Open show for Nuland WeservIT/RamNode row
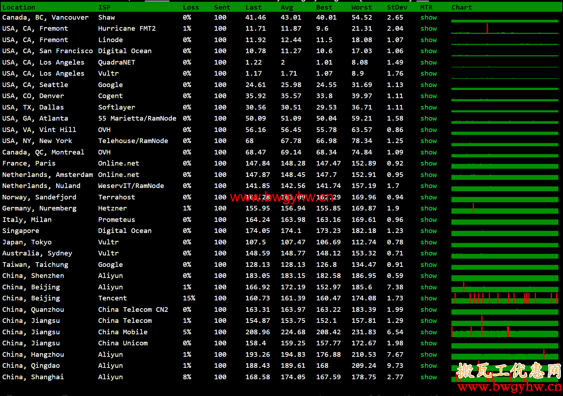 point(428,186)
